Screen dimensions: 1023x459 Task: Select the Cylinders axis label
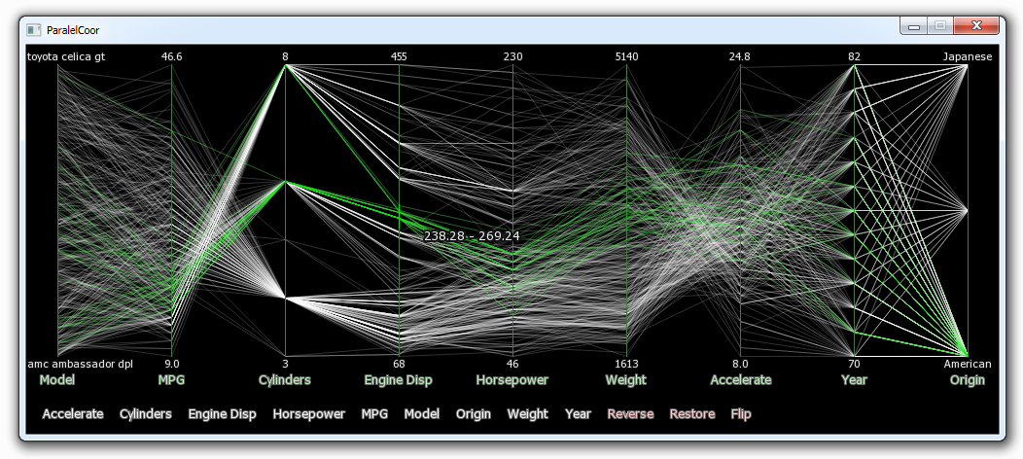285,380
